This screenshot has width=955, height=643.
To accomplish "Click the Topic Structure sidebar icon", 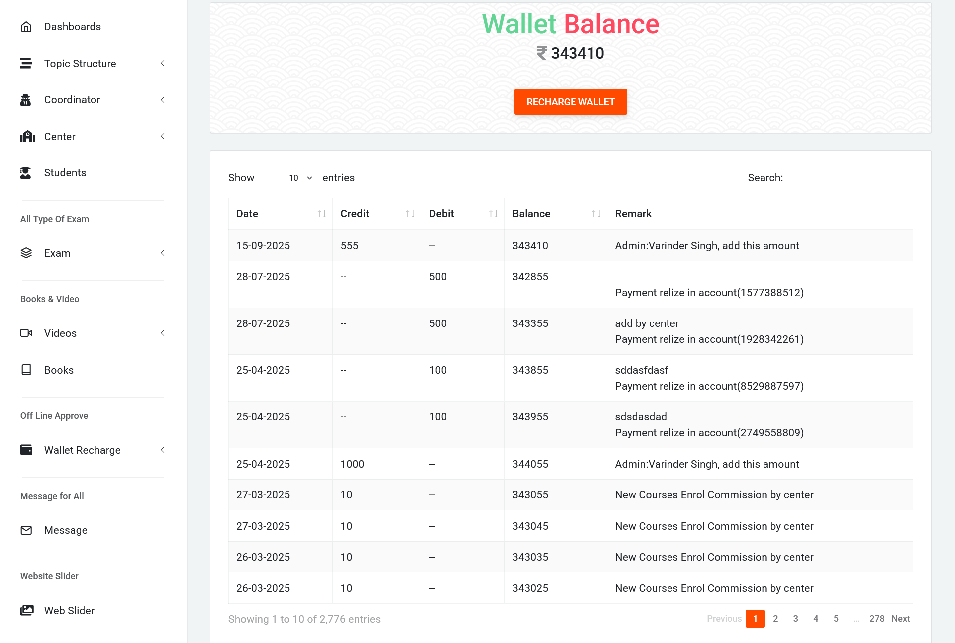I will [26, 64].
